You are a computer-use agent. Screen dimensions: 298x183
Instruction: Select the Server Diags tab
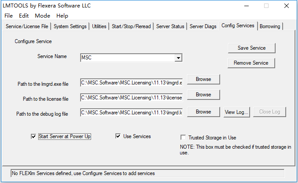click(203, 26)
